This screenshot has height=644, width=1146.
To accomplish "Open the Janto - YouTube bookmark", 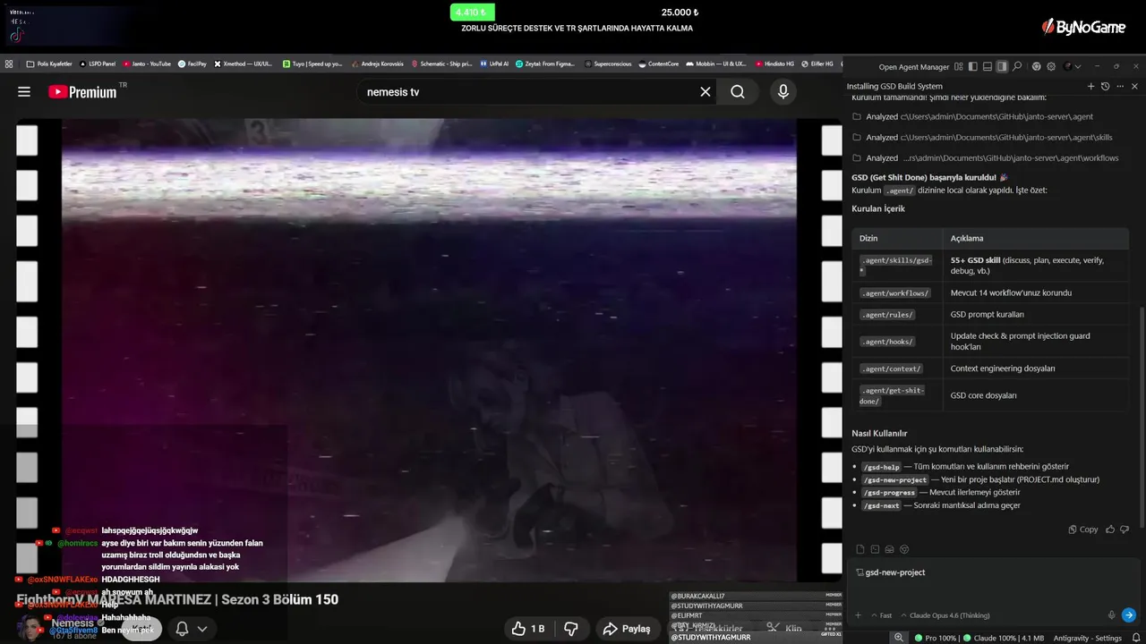I will (148, 64).
